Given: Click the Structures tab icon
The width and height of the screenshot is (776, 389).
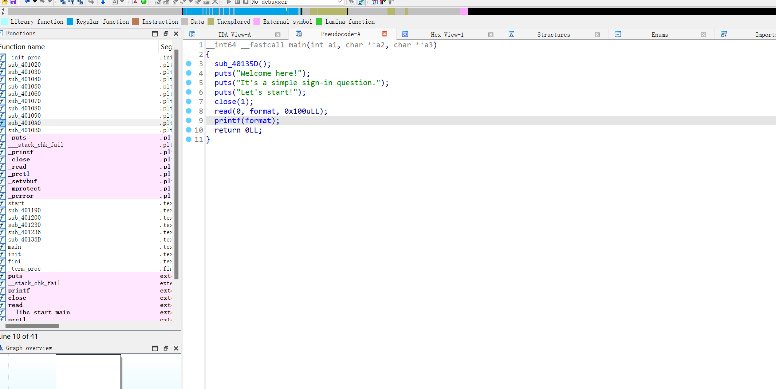Looking at the screenshot, I should [511, 34].
